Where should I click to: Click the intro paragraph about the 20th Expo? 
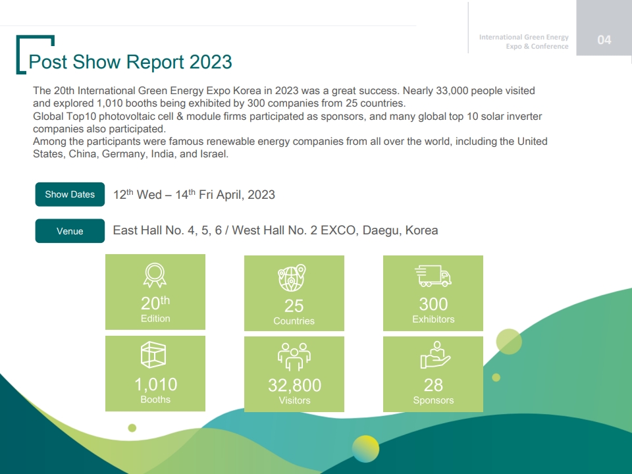(290, 122)
